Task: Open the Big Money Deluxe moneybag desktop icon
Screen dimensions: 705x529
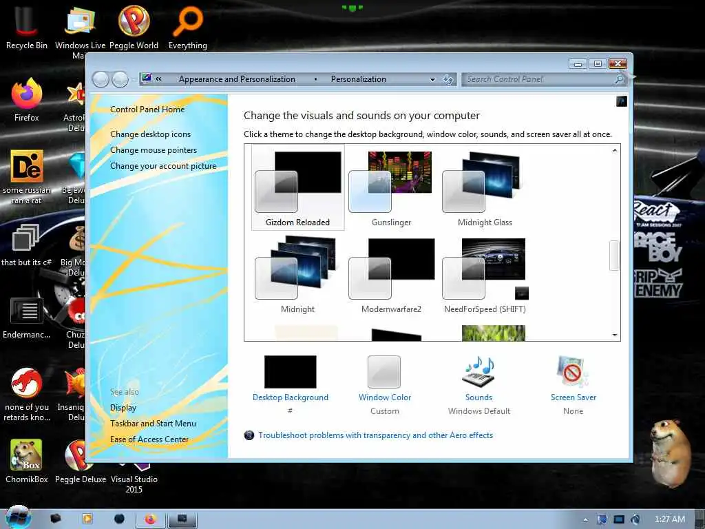Action: (74, 250)
